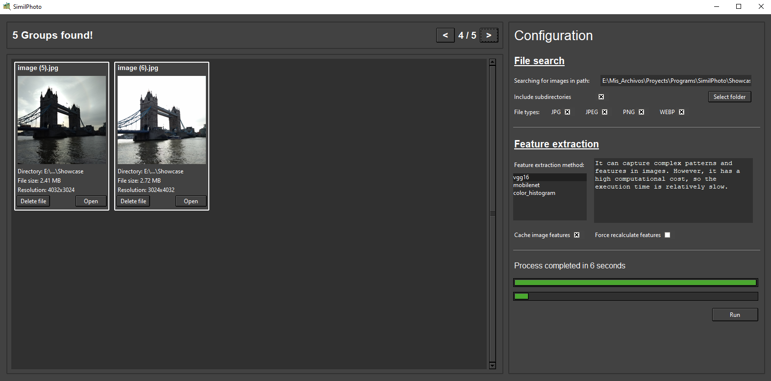Click the File search heading
The height and width of the screenshot is (381, 771).
click(539, 61)
